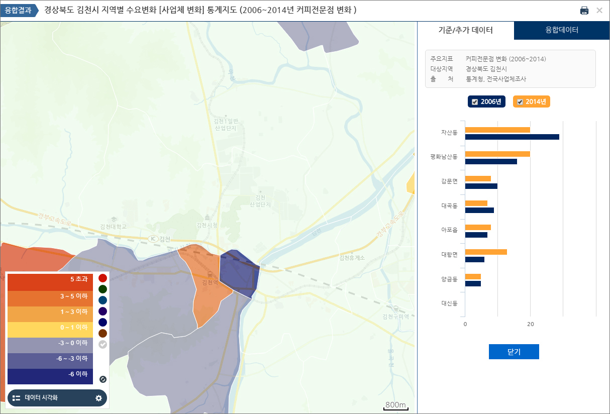Uncheck the 2014년 checkbox
Viewport: 610px width, 414px height.
point(521,101)
